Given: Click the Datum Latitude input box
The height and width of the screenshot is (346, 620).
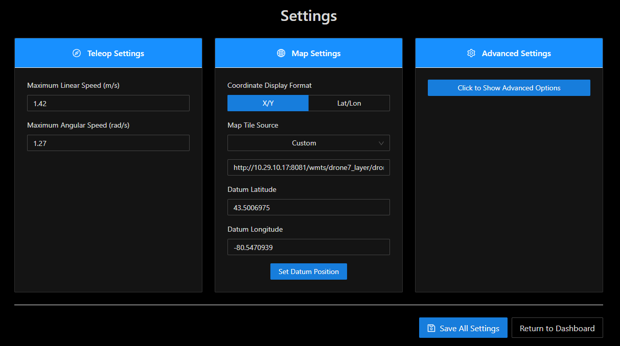Looking at the screenshot, I should (308, 207).
